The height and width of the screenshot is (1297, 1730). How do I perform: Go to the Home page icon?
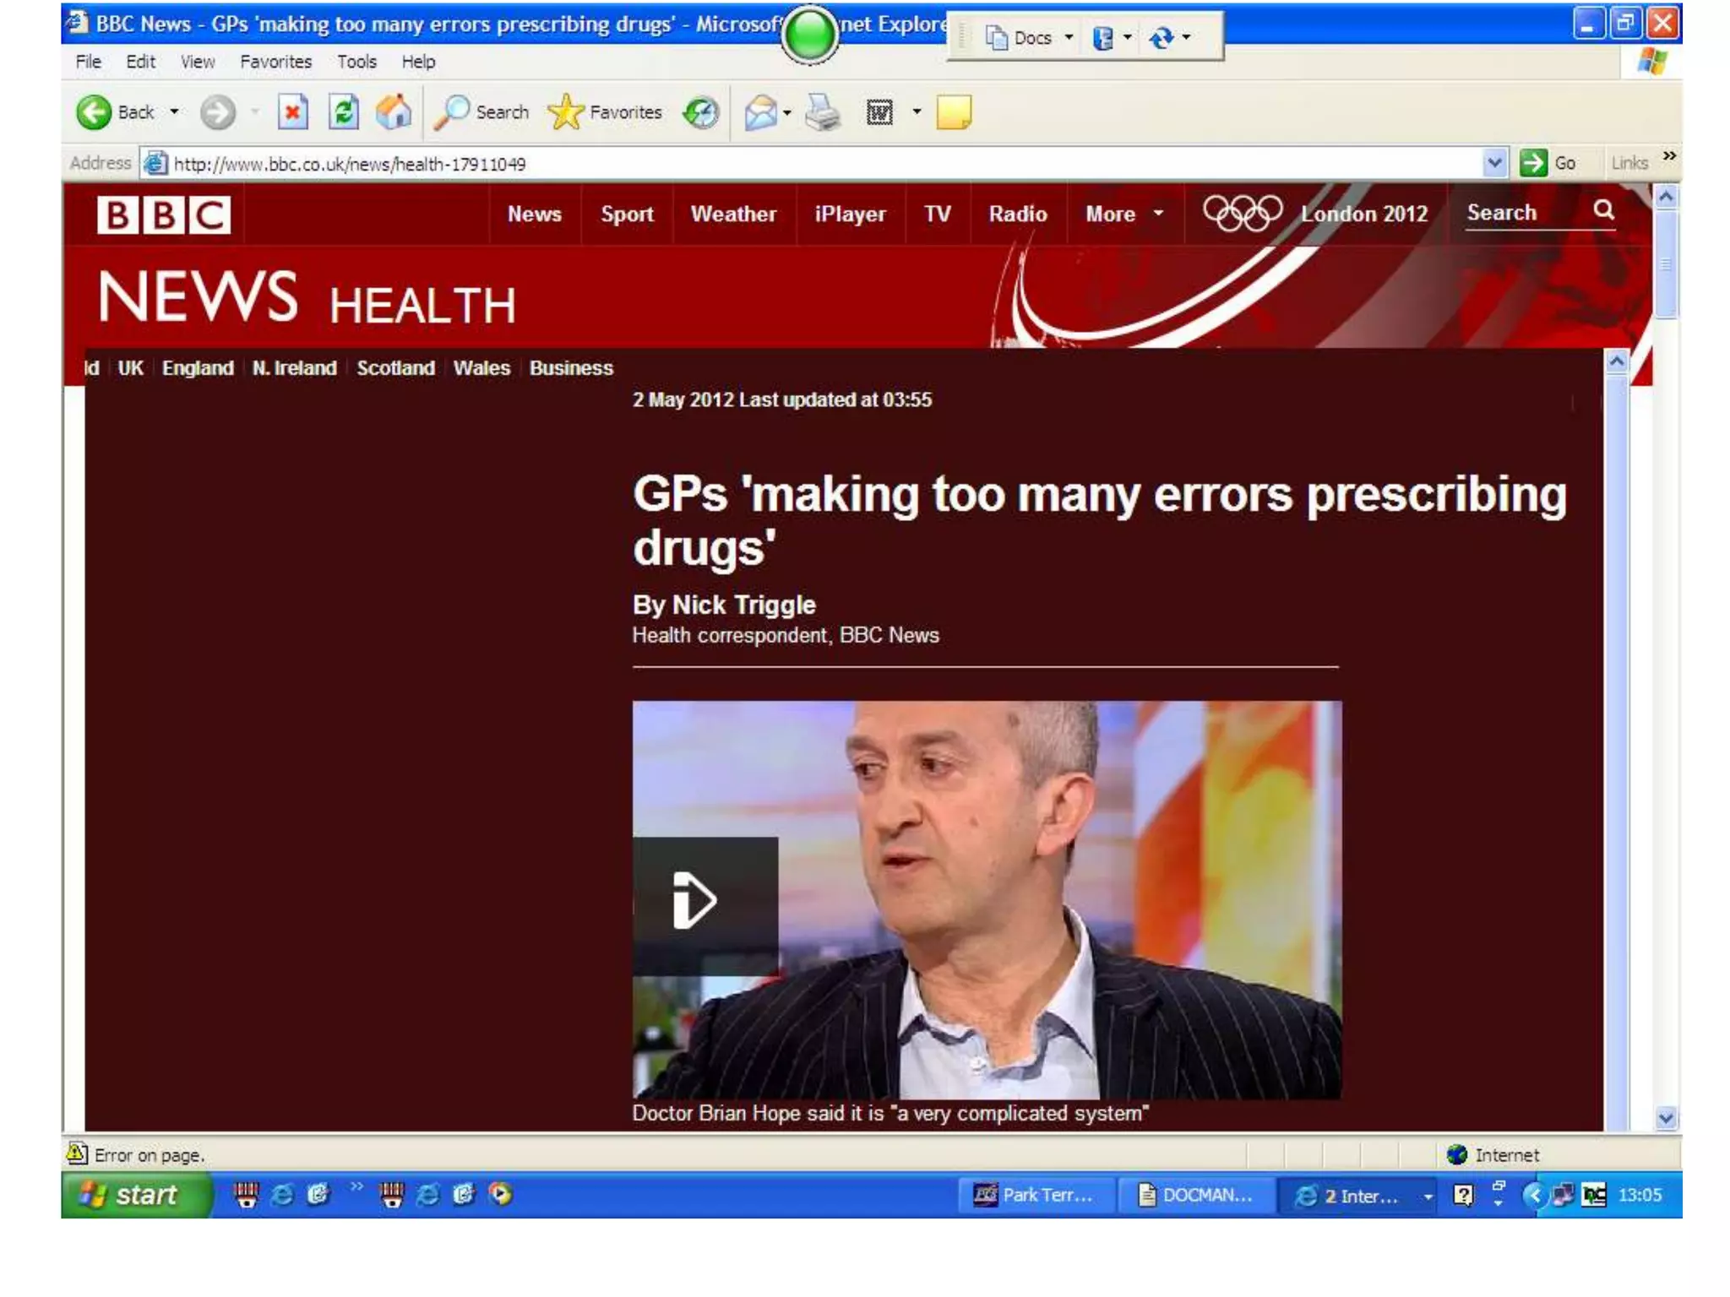coord(394,112)
